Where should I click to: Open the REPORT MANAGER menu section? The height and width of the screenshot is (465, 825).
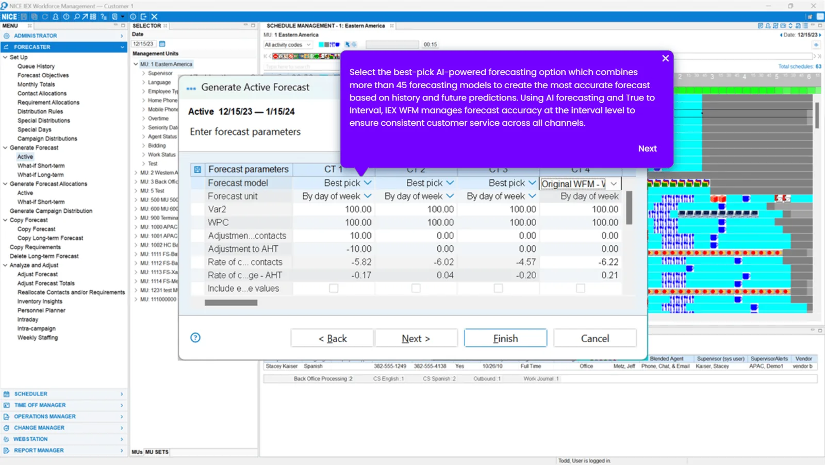[x=64, y=451]
